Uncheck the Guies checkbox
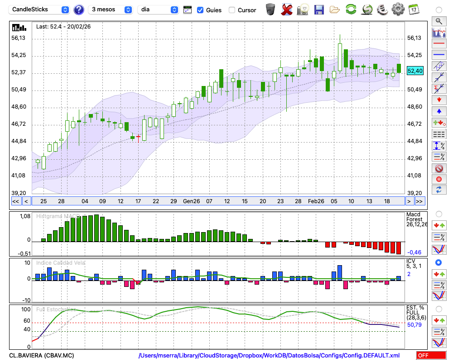This screenshot has width=453, height=362. click(x=200, y=10)
